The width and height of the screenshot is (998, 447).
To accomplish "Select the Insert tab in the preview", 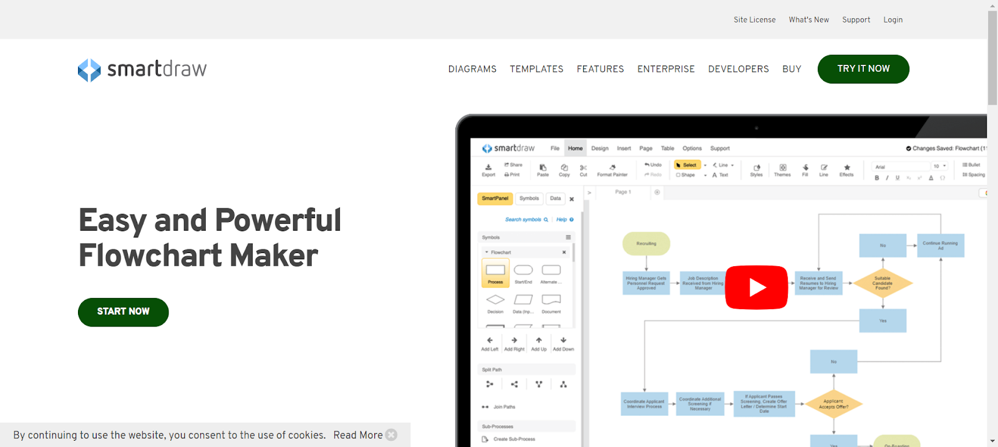I will (624, 148).
